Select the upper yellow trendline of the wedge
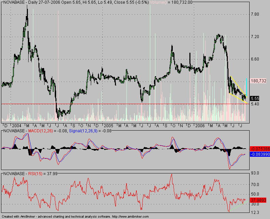 239,87
